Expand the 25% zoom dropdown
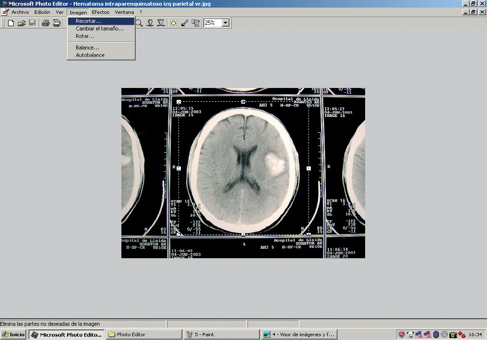Screen dimensions: 487x340 (225, 23)
